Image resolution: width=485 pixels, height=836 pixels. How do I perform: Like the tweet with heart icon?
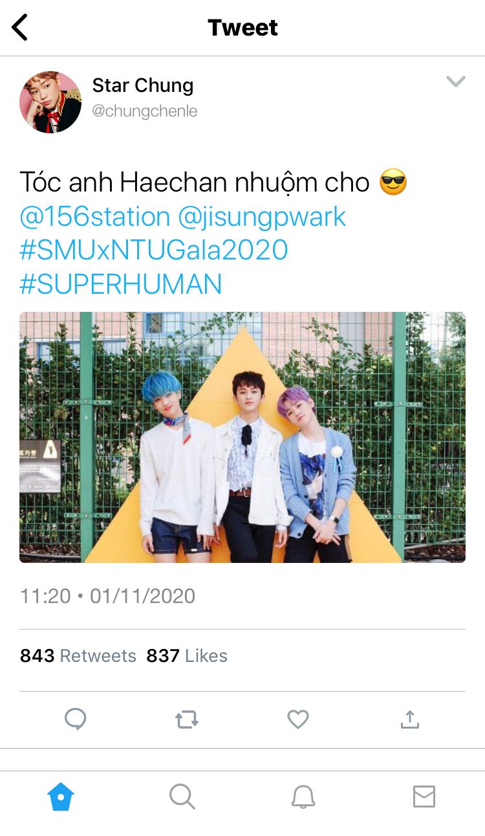coord(298,719)
